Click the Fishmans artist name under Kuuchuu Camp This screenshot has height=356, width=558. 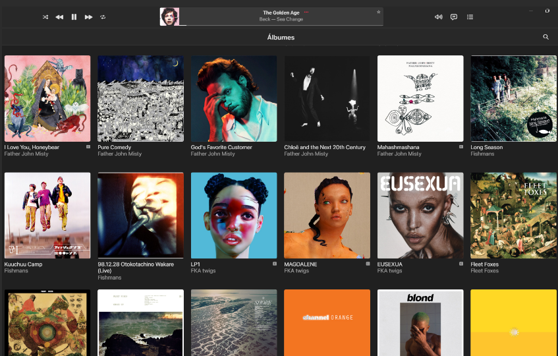pyautogui.click(x=16, y=271)
